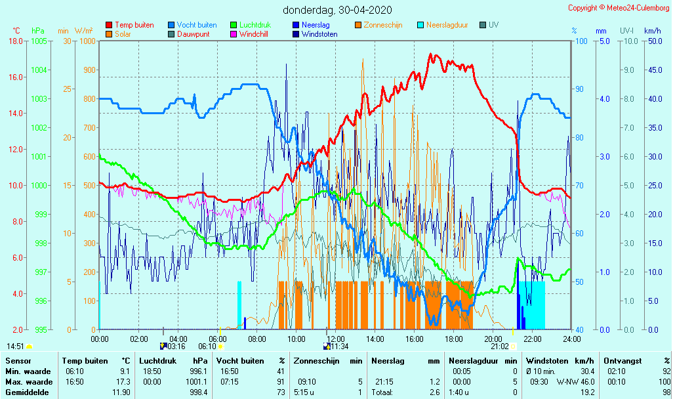Screen dimensions: 673x399
Task: Click the UV legend label
Action: [494, 25]
